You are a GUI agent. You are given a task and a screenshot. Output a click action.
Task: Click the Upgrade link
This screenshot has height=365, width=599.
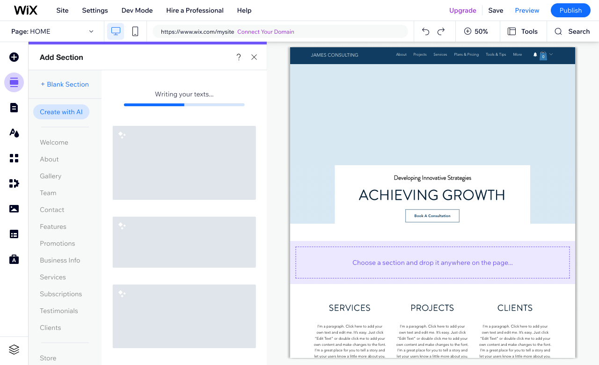[x=463, y=10]
